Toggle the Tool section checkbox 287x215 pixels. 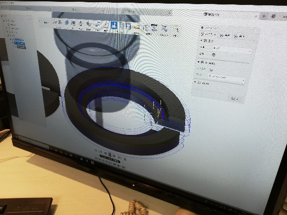[x=205, y=40]
